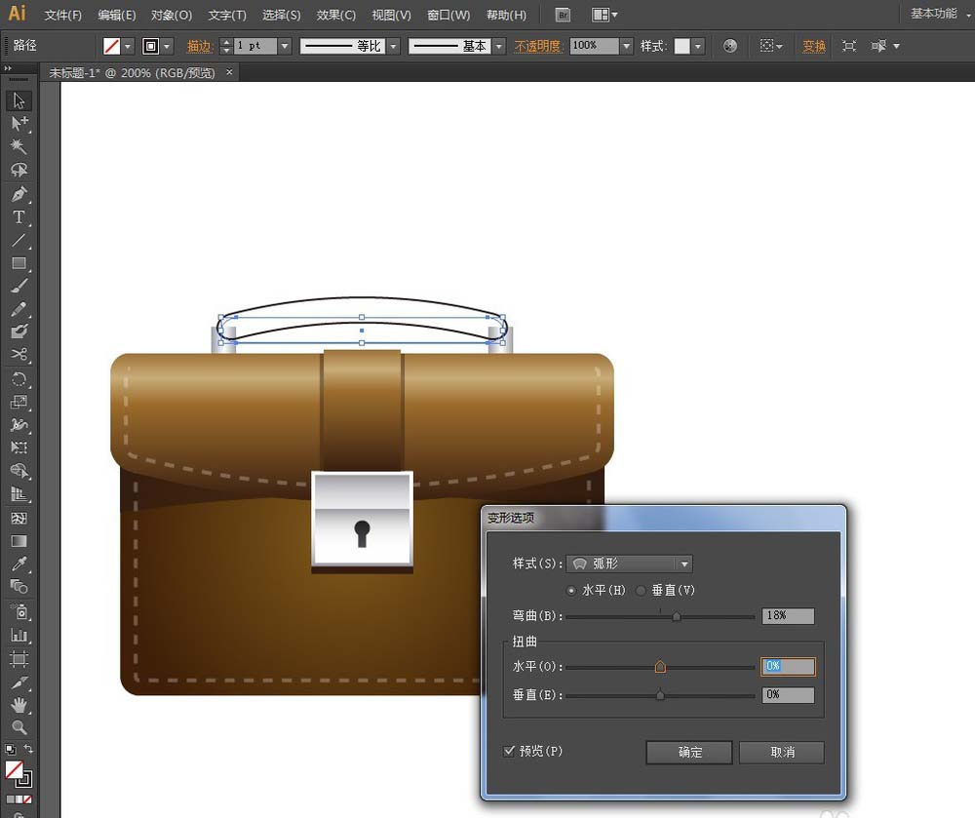Select the Line Segment tool

[x=19, y=240]
